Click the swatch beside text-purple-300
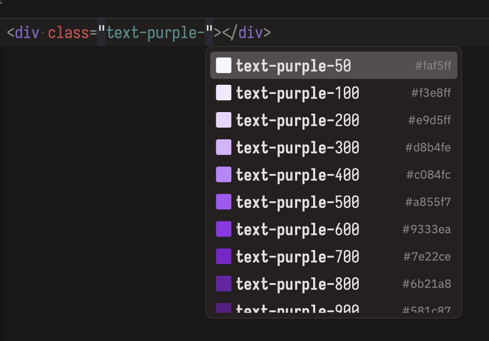This screenshot has width=489, height=341. (x=224, y=147)
